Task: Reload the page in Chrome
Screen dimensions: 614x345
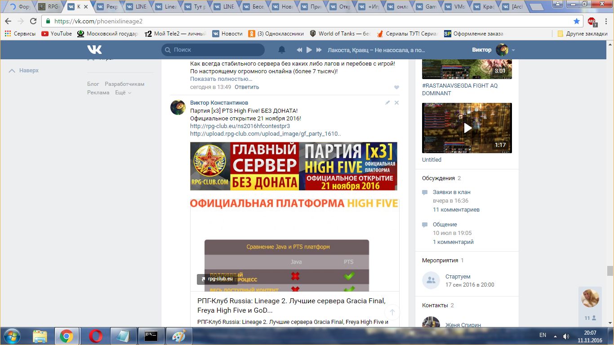Action: coord(33,21)
